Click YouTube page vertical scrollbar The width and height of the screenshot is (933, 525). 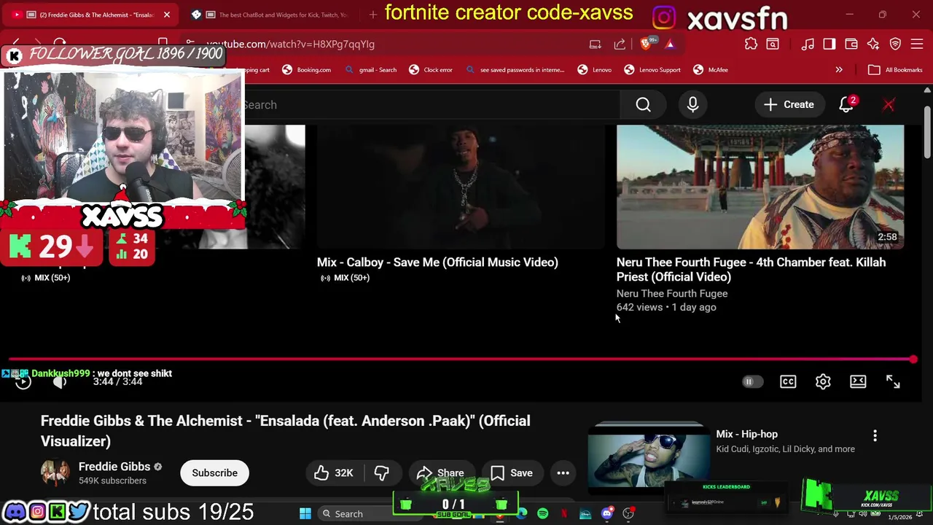[x=927, y=131]
